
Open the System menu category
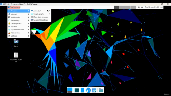point(19,27)
